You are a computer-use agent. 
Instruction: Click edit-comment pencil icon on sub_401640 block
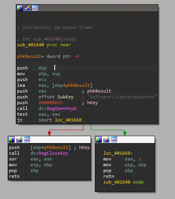click(x=27, y=8)
